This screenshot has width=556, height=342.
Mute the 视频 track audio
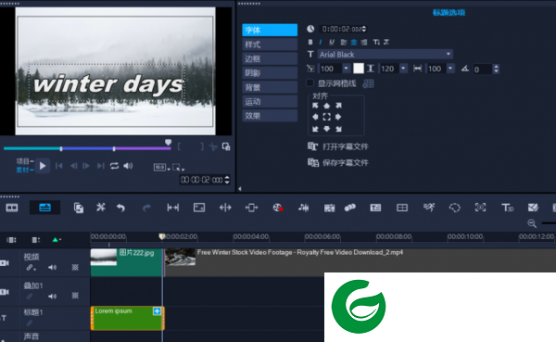52,268
